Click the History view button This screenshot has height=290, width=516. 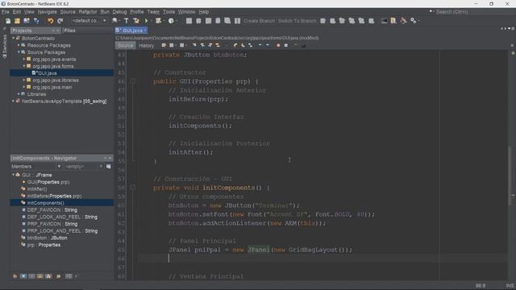click(x=147, y=45)
